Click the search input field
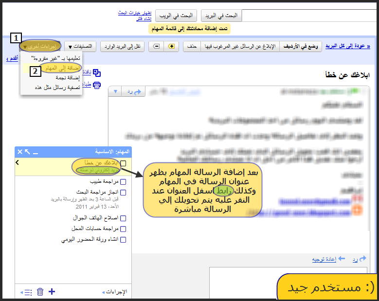The height and width of the screenshot is (301, 379). (309, 16)
